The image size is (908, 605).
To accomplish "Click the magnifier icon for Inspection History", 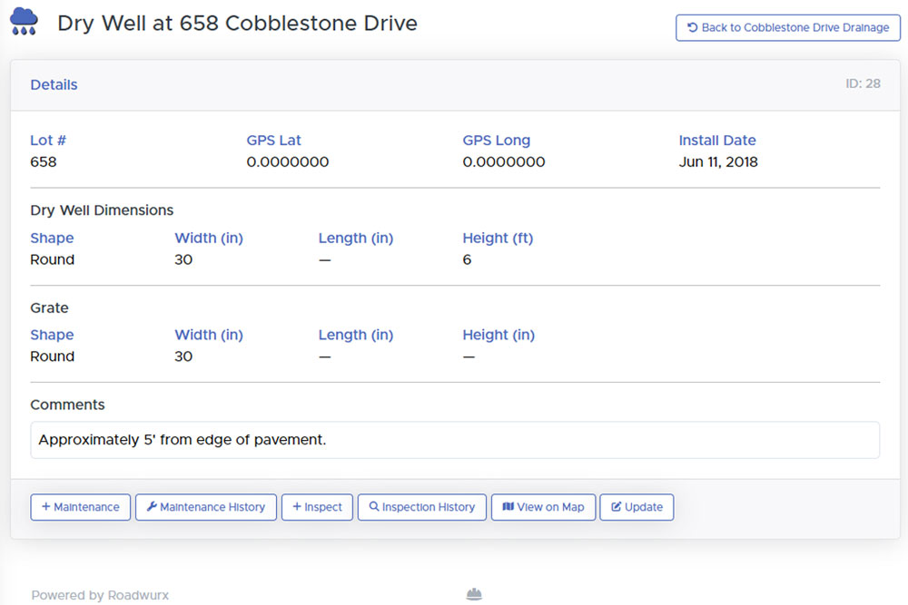I will click(373, 507).
